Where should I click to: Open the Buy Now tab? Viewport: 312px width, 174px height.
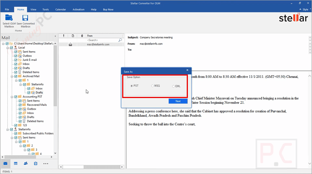click(x=108, y=10)
